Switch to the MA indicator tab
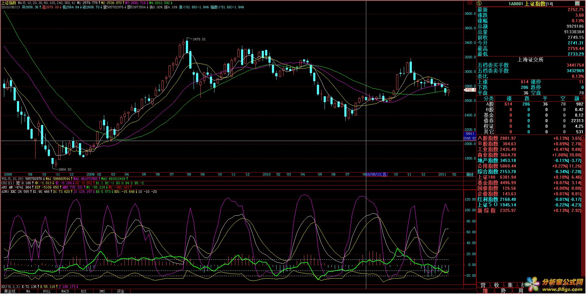586x294 pixels. pyautogui.click(x=28, y=291)
